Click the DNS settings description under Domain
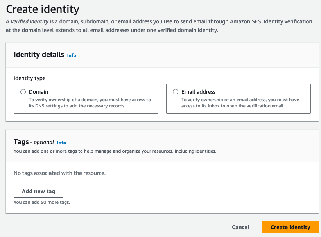 [90, 103]
